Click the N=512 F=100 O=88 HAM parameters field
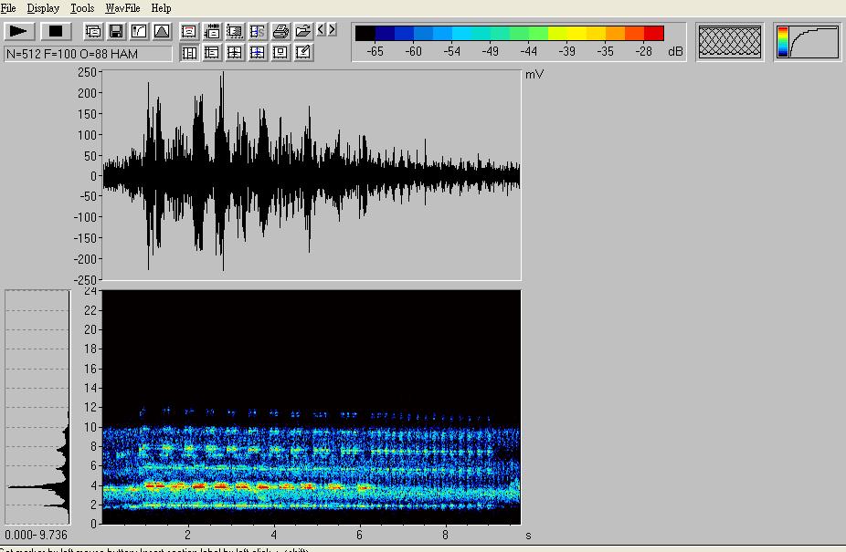Viewport: 846px width, 552px height. (88, 54)
